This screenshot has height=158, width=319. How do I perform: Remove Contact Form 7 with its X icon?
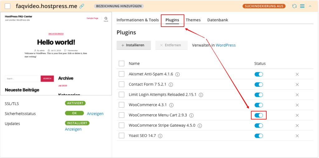[297, 85]
